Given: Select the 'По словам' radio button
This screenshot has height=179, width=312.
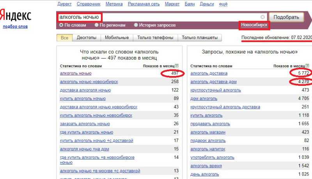Looking at the screenshot, I should (x=61, y=25).
